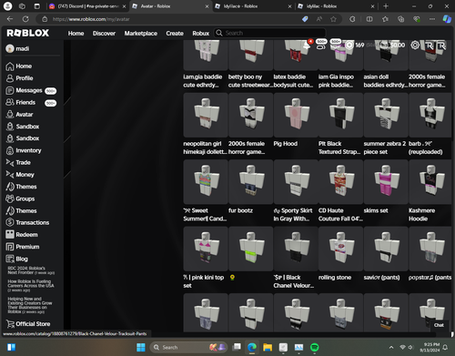Open Edge browser essentials heart icon
455x356 pixels.
417,19
